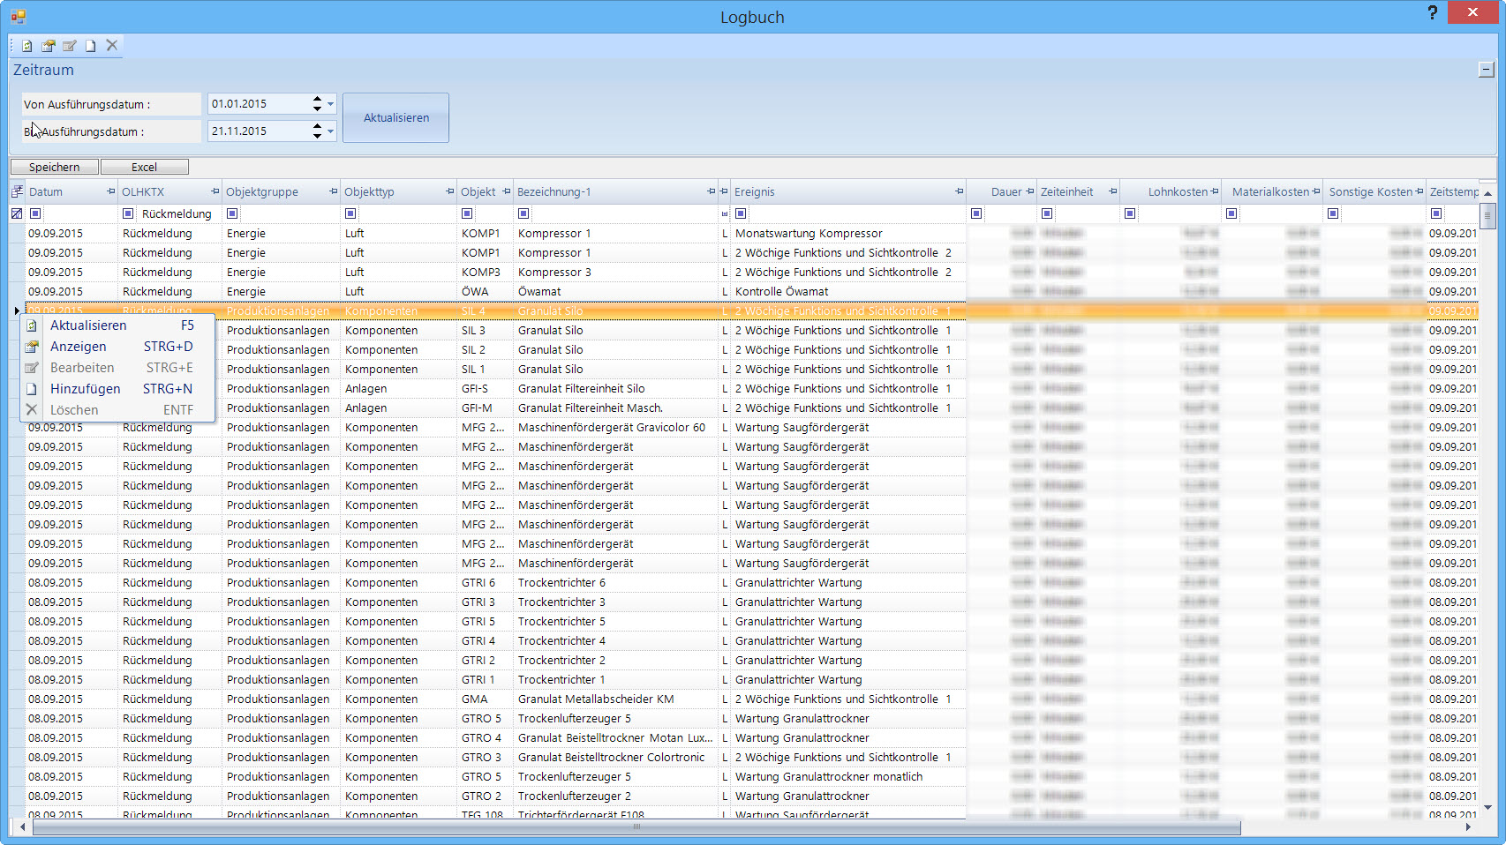Click the clear-filter icon in the filter row
This screenshot has height=845, width=1506.
(17, 213)
